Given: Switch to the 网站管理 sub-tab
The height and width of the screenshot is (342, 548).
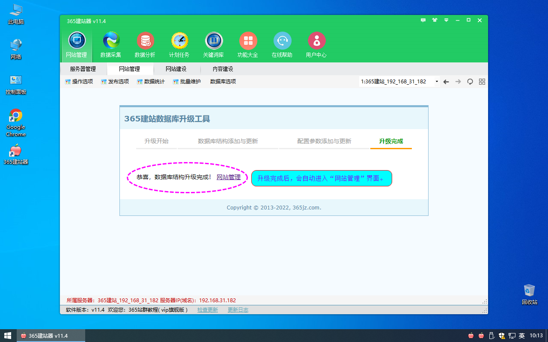Looking at the screenshot, I should click(129, 69).
